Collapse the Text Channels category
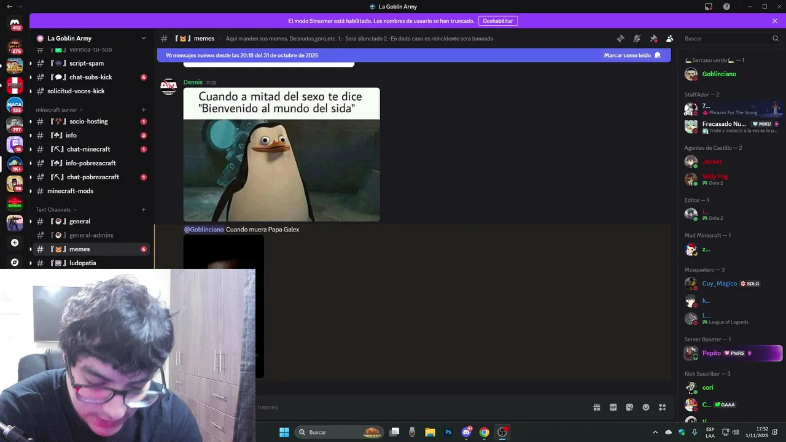 click(56, 209)
